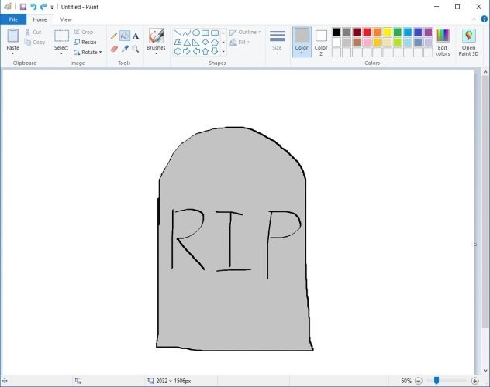
Task: Select the Magnifier tool
Action: tap(136, 48)
